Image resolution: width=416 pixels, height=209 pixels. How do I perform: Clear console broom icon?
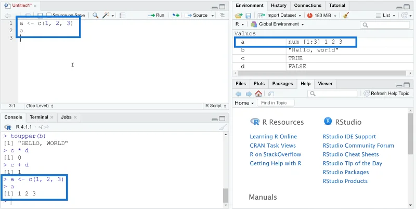[x=223, y=127]
